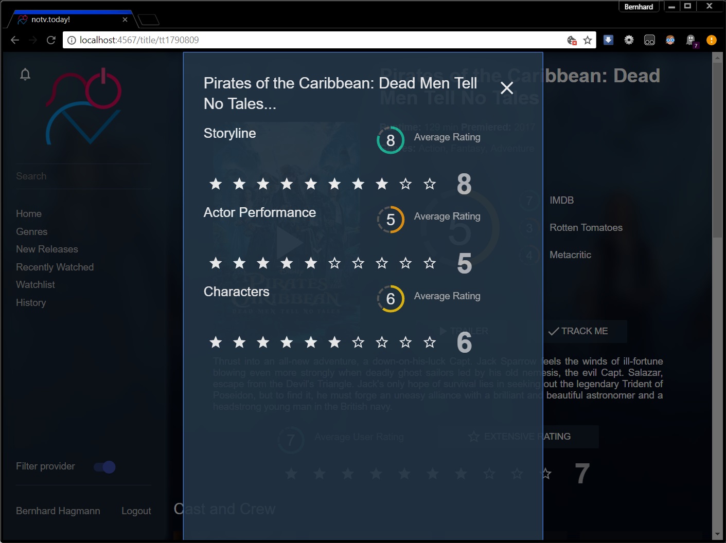Screen dimensions: 726x543
Task: Set Actor Performance rating to seven stars
Action: pos(358,263)
